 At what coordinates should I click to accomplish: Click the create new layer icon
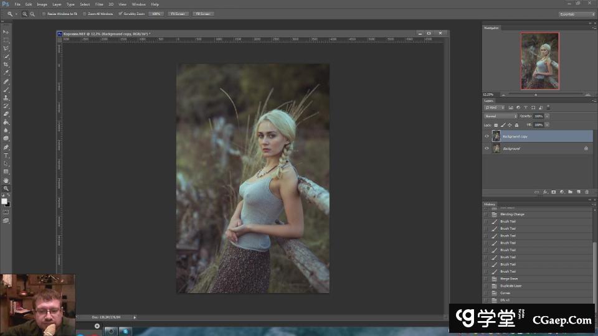point(578,192)
